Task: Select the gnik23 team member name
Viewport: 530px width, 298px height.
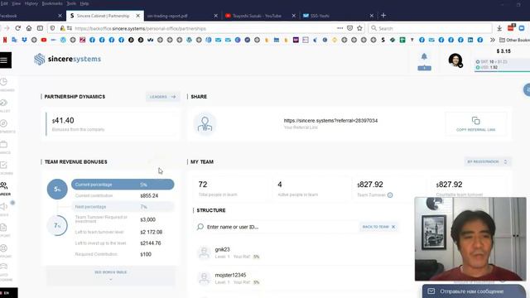Action: pyautogui.click(x=223, y=249)
